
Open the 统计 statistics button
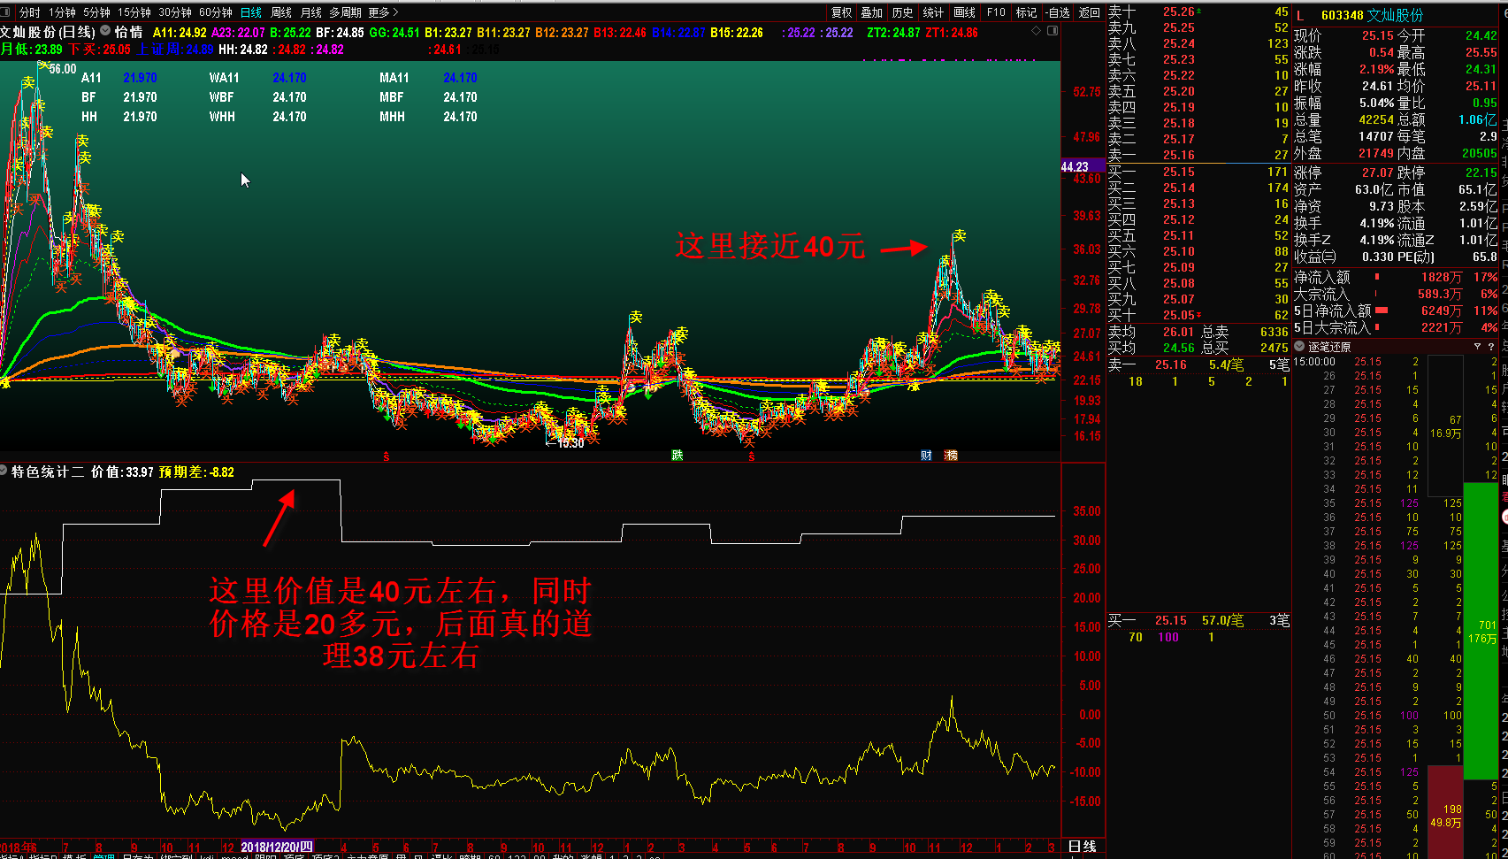pos(933,12)
